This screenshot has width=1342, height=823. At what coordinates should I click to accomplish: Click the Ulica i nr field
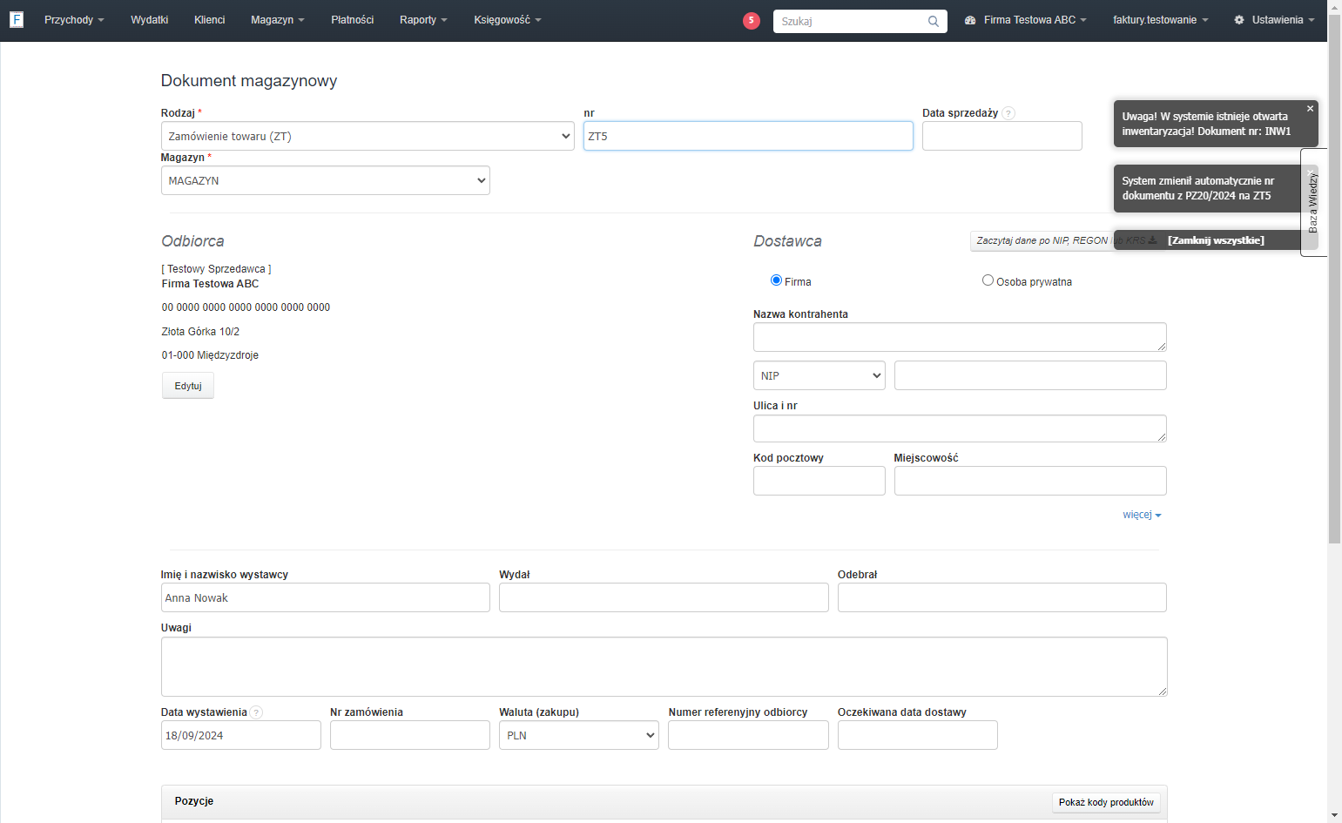click(960, 428)
